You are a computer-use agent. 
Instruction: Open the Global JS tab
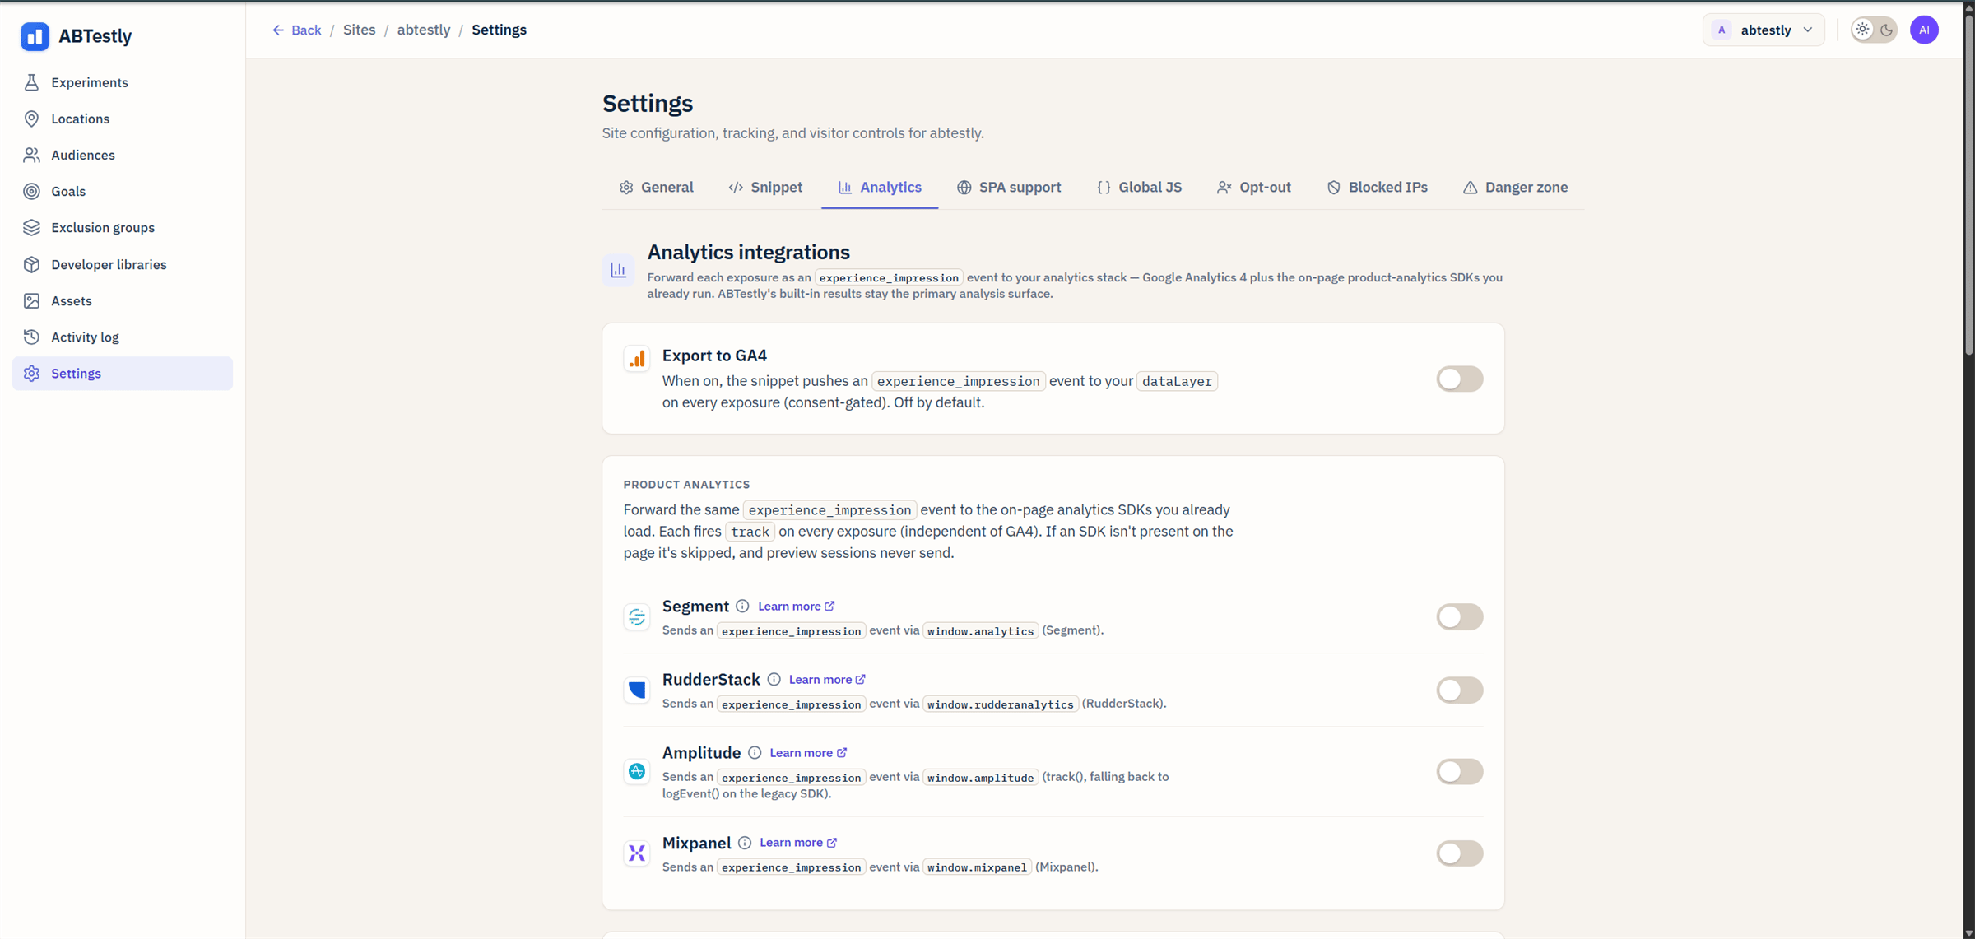[1139, 187]
